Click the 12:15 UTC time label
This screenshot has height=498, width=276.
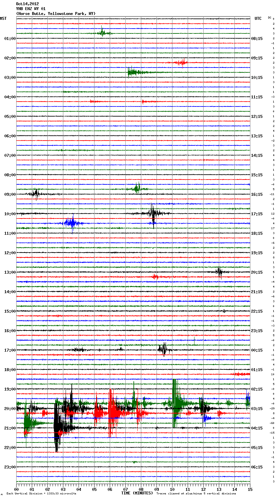click(257, 117)
